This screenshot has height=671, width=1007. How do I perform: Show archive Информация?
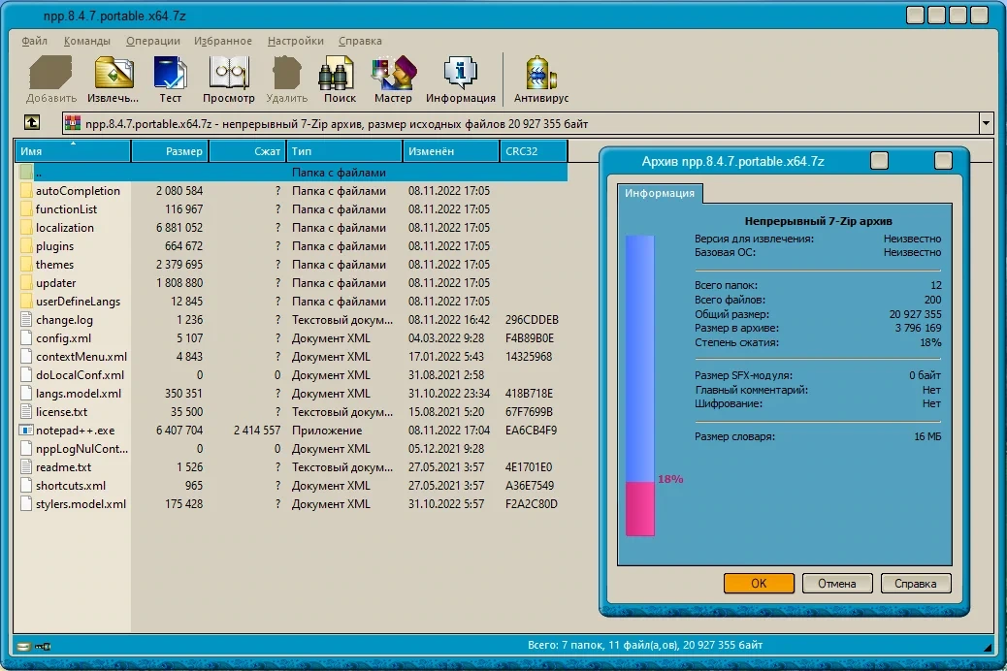461,72
